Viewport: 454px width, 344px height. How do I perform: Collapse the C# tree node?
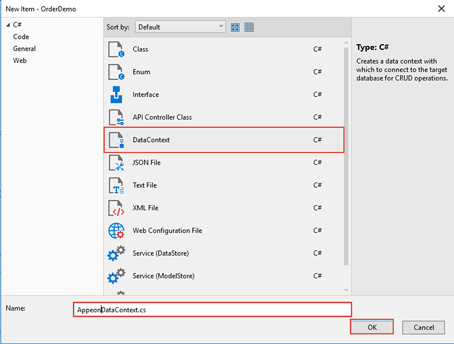click(8, 25)
